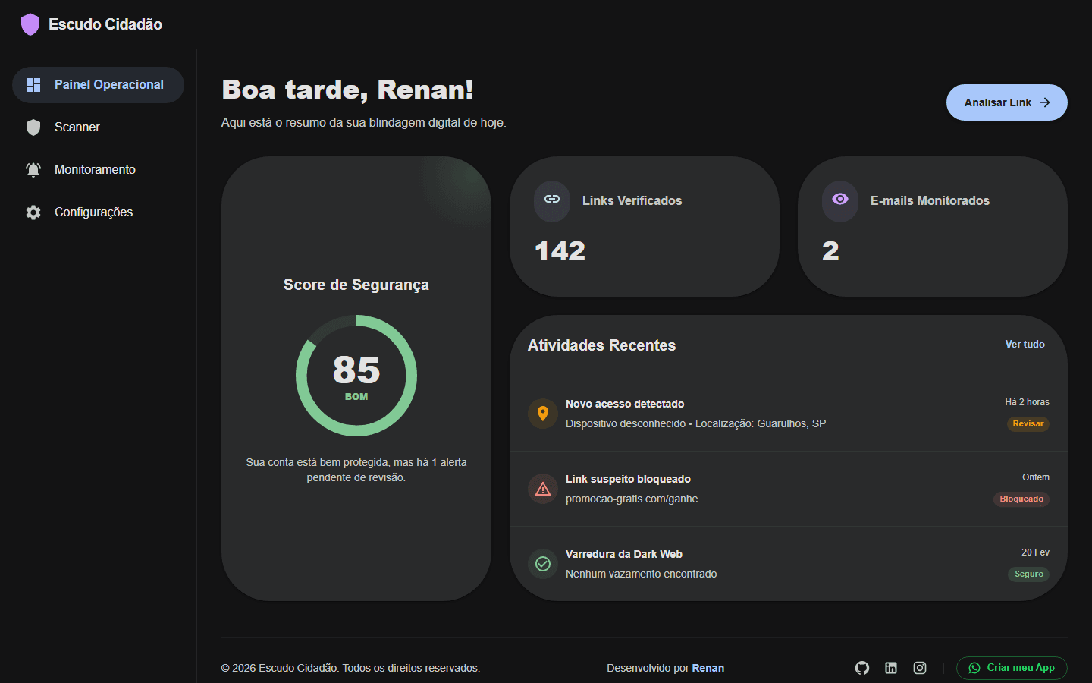This screenshot has width=1092, height=683.
Task: Follow the Renan developer link in footer
Action: coord(708,668)
